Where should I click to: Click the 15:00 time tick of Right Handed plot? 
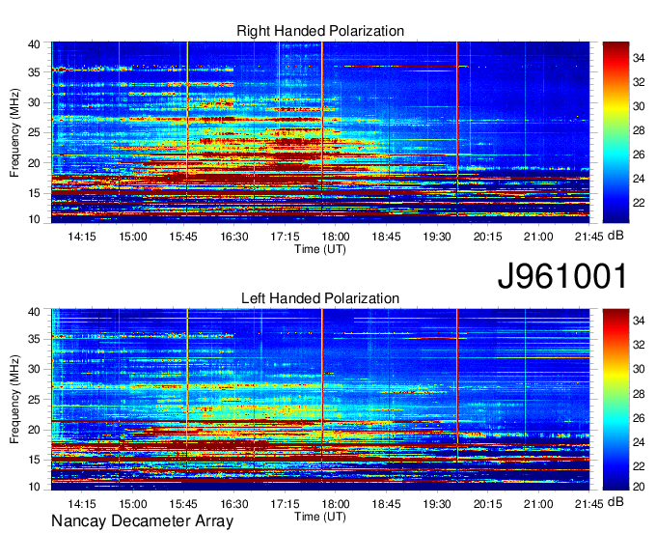(x=132, y=237)
